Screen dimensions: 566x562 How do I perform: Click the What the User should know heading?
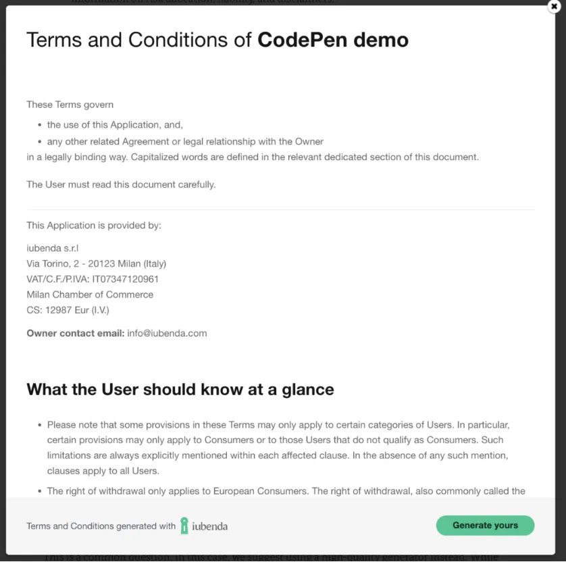(x=180, y=389)
